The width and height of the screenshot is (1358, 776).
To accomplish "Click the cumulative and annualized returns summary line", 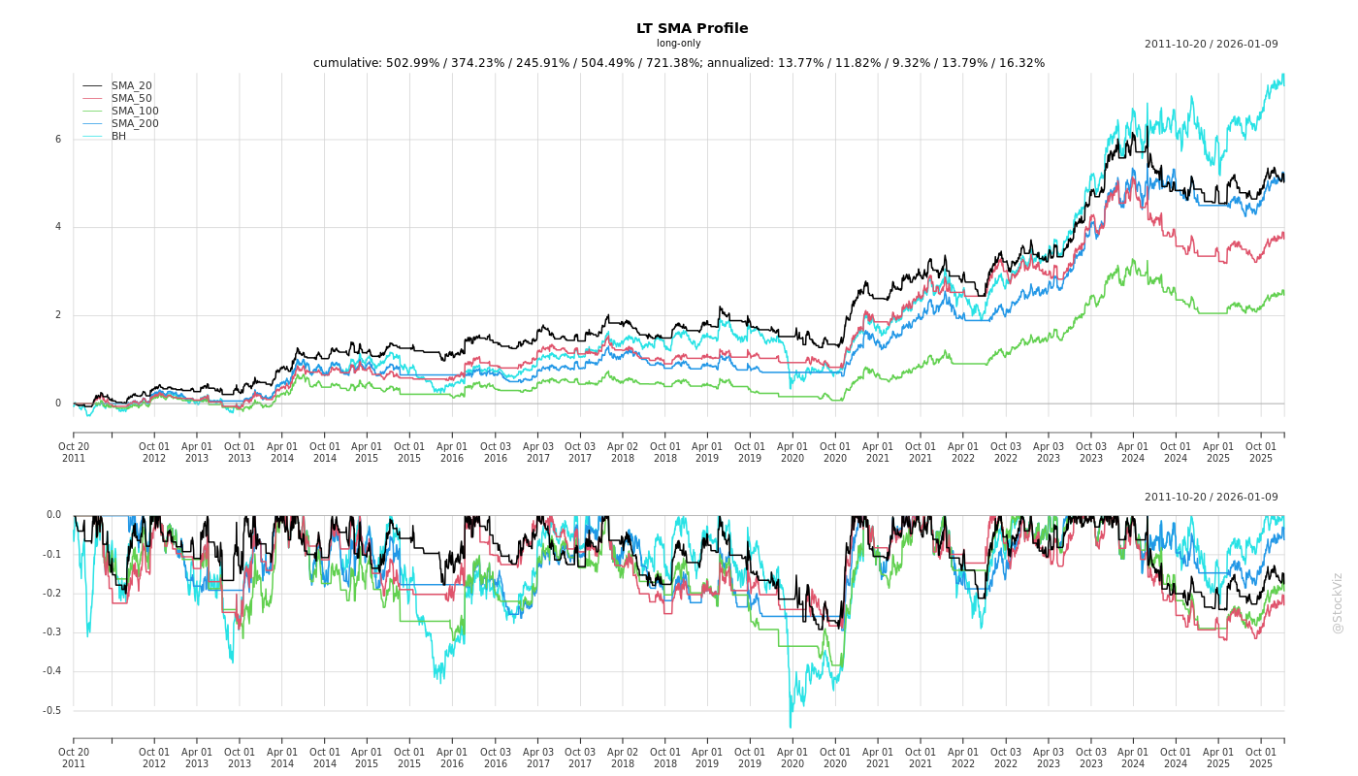I will click(x=679, y=63).
